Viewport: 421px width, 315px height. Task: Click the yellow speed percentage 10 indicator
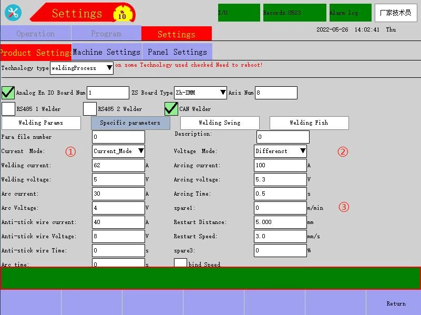pyautogui.click(x=122, y=14)
